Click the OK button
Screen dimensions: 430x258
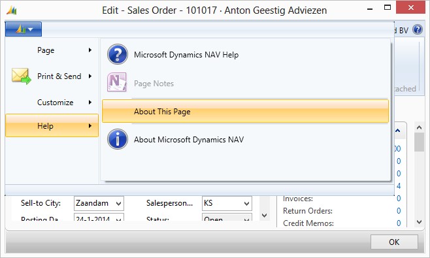pos(394,242)
